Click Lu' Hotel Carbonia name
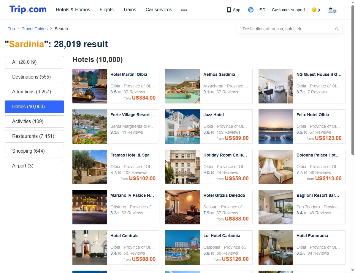The width and height of the screenshot is (355, 273). 222,236
